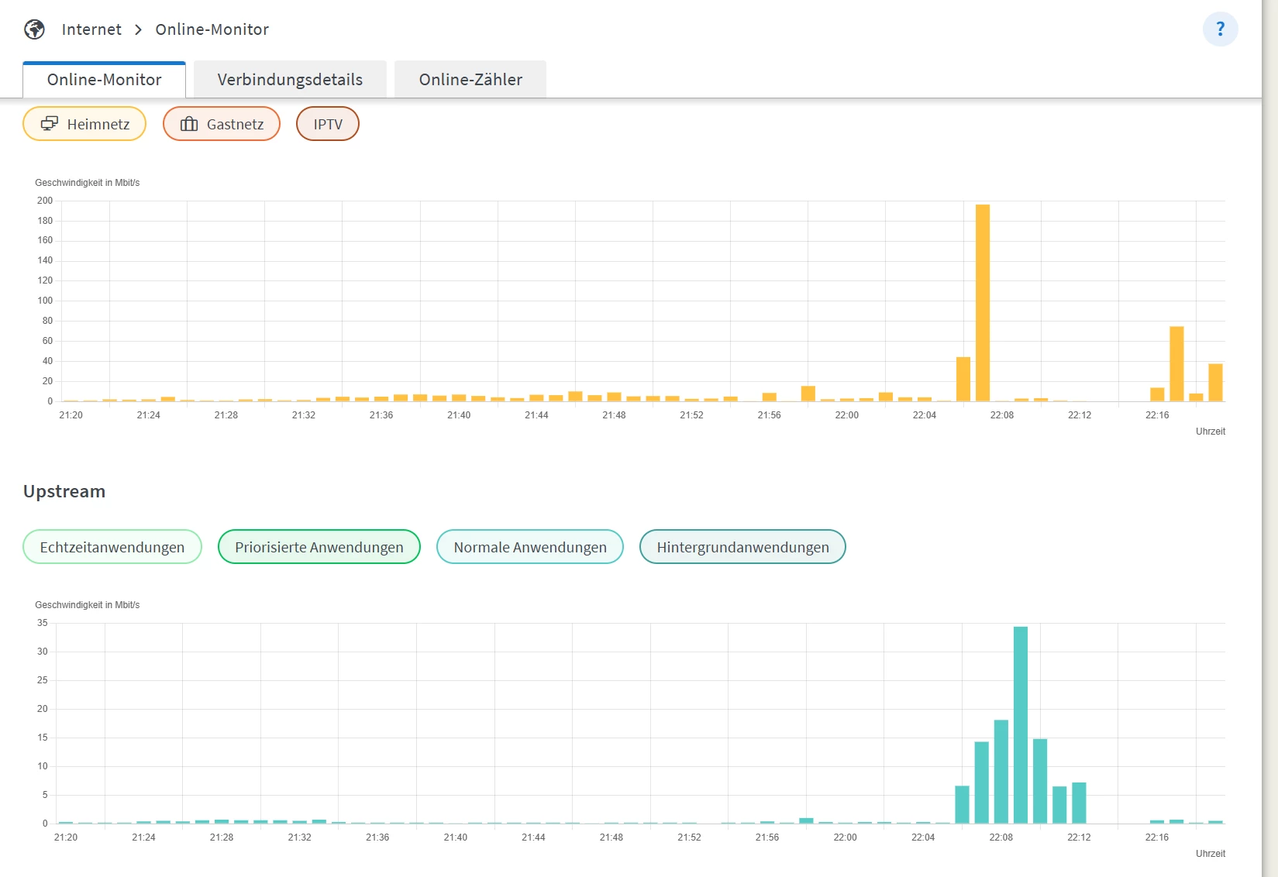
Task: Toggle the Heimnetz filter
Action: pos(84,124)
